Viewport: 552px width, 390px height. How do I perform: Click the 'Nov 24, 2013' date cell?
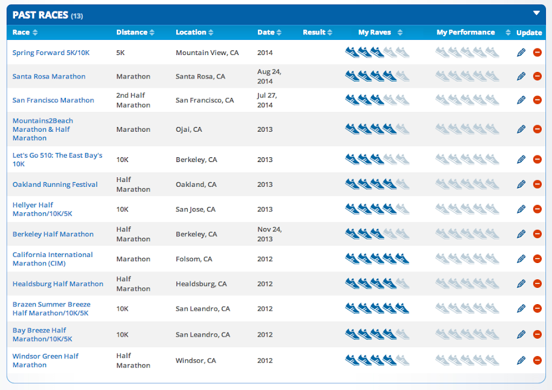point(269,234)
